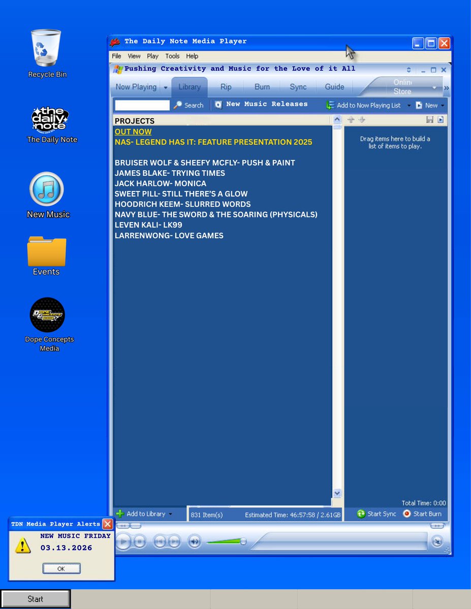
Task: Open the Help menu
Action: point(192,56)
